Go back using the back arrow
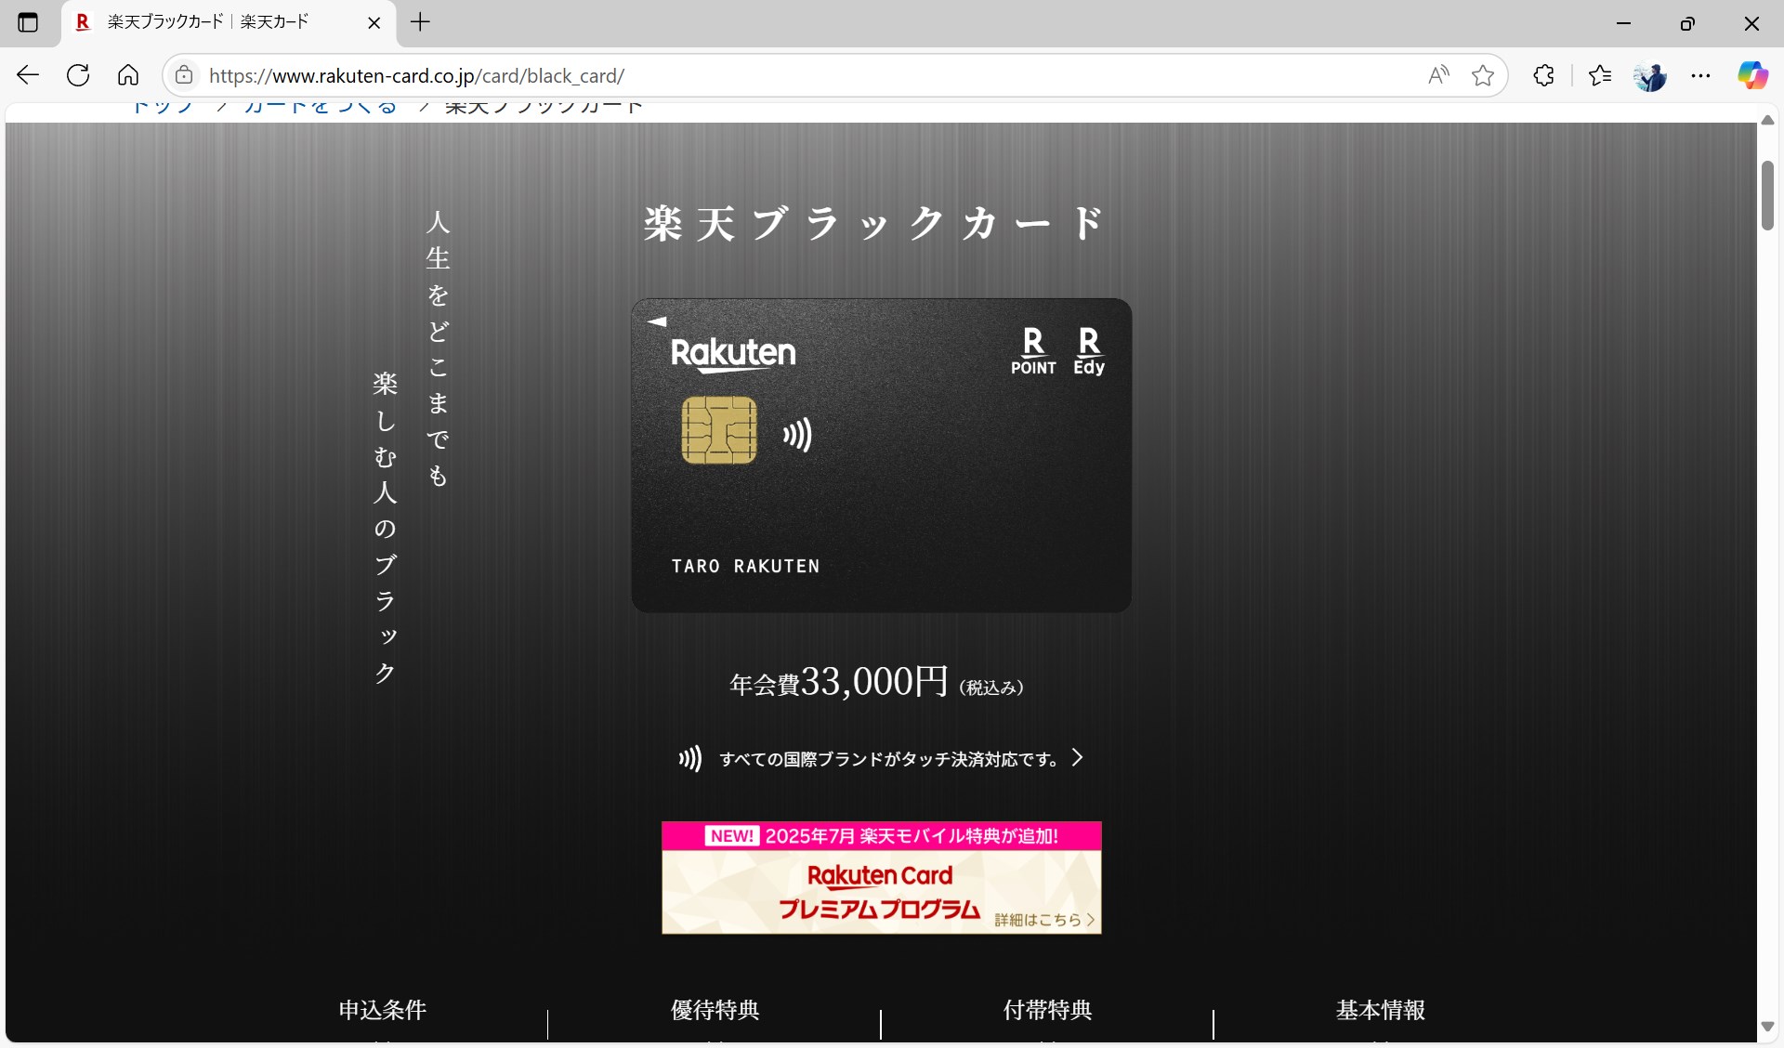 point(27,75)
